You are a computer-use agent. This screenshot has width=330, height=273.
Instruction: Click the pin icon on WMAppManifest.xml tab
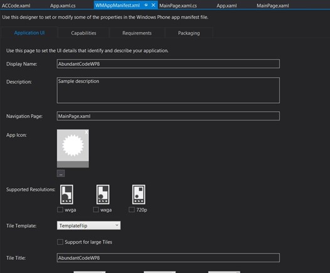(146, 5)
